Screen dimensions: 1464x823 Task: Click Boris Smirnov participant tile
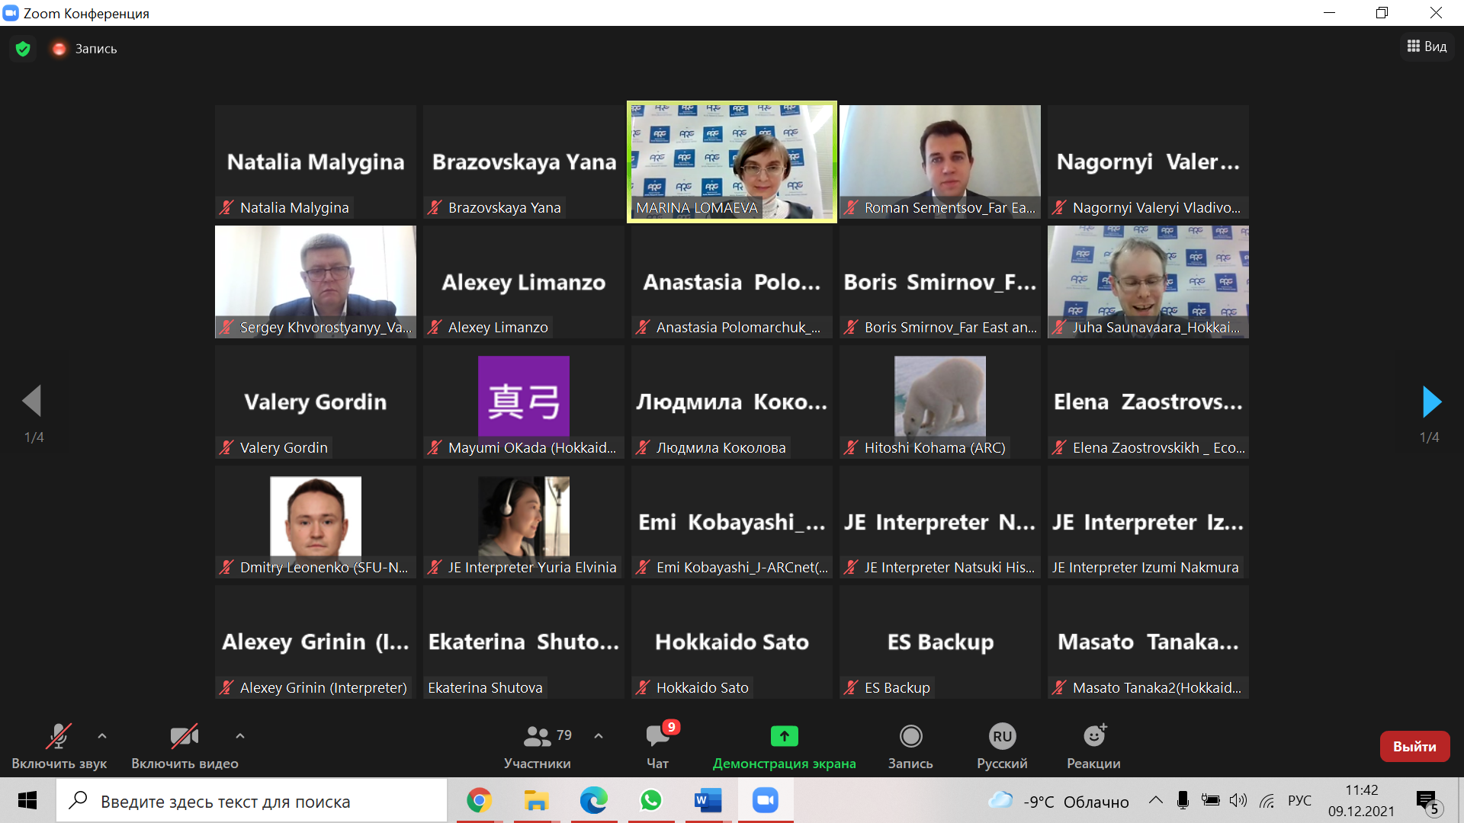click(940, 282)
